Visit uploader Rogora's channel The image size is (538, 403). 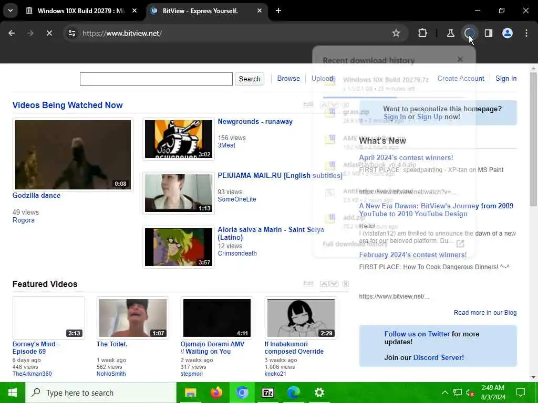pyautogui.click(x=23, y=220)
